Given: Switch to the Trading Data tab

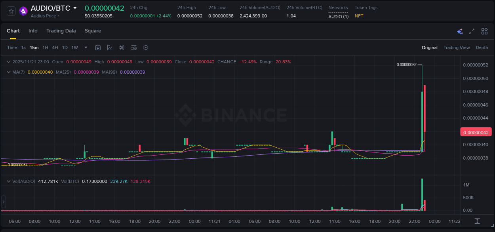Looking at the screenshot, I should [61, 31].
